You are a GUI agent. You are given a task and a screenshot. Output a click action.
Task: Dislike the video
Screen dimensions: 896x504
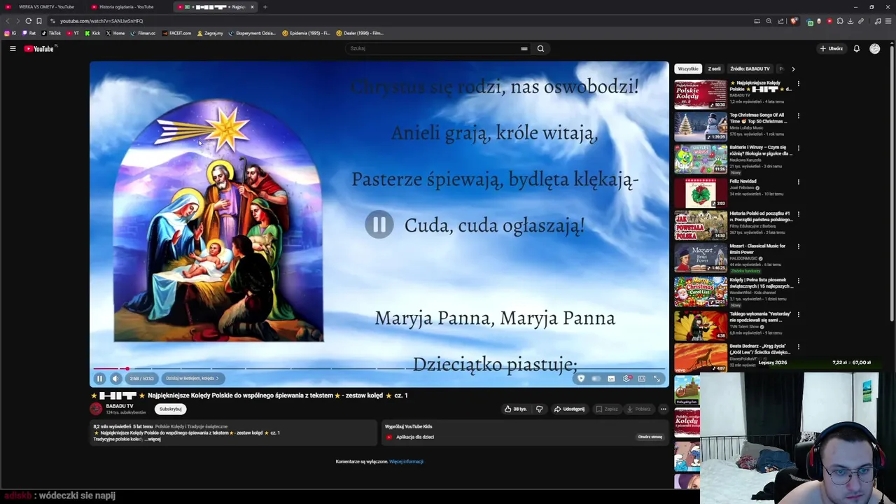539,409
